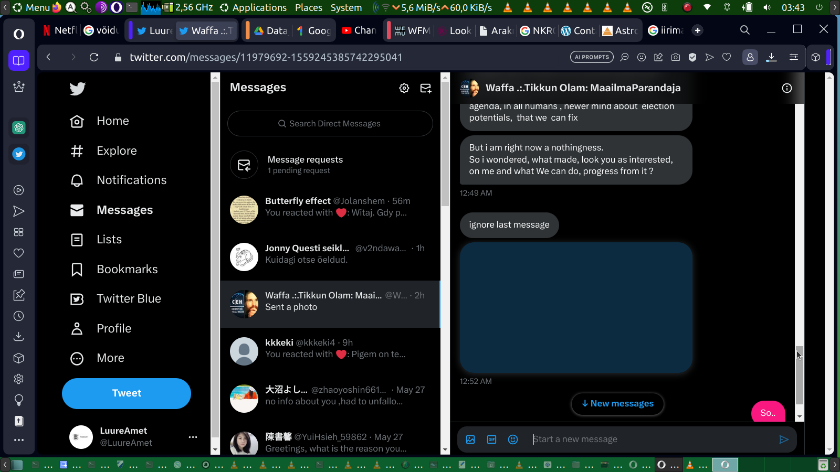The height and width of the screenshot is (472, 840).
Task: Go back to previous page
Action: point(48,57)
